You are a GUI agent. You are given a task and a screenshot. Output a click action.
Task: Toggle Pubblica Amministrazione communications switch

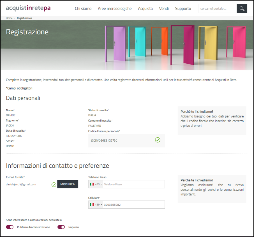coord(10,227)
